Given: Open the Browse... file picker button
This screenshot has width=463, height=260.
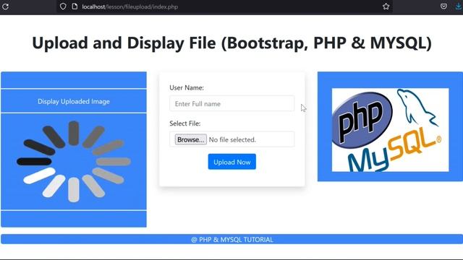Looking at the screenshot, I should [x=190, y=139].
